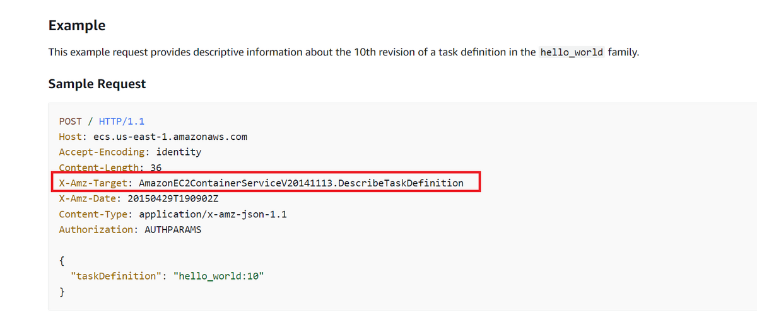Click the "Sample Request" heading
The height and width of the screenshot is (313, 757).
(x=97, y=84)
